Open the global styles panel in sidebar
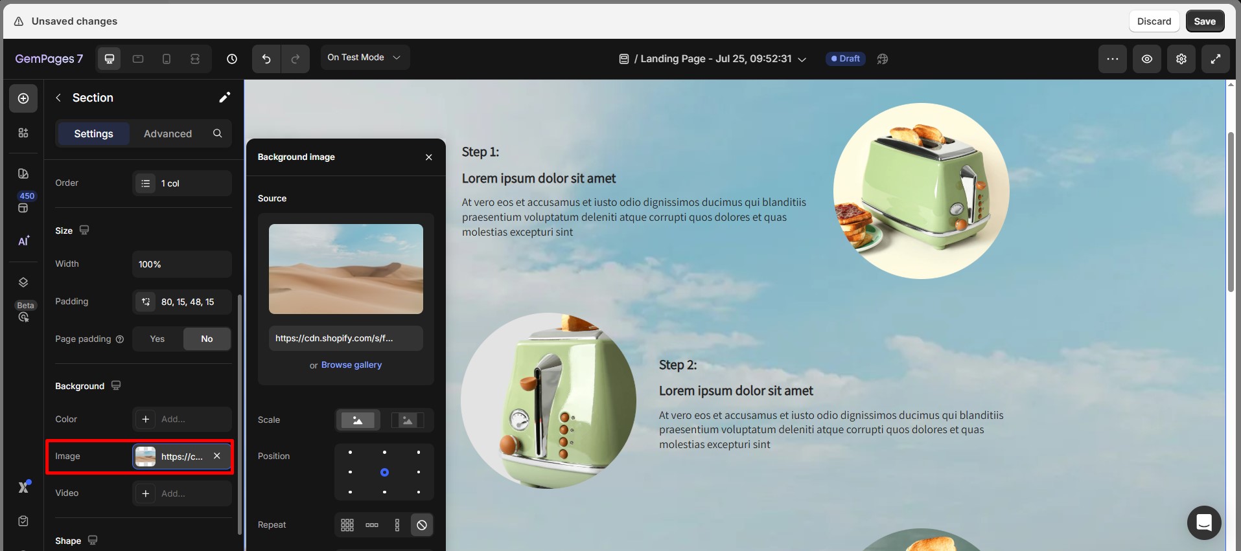1241x551 pixels. pos(23,174)
